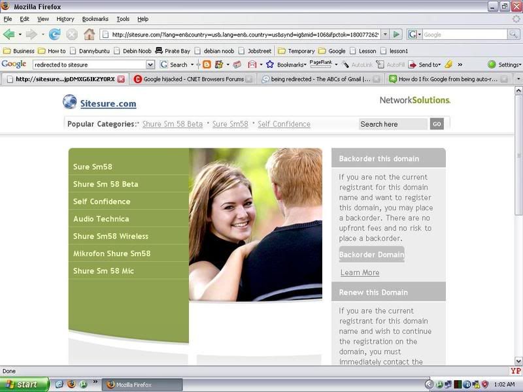Click the AutoFill toolbar button
Image resolution: width=523 pixels, height=392 pixels.
coord(390,64)
